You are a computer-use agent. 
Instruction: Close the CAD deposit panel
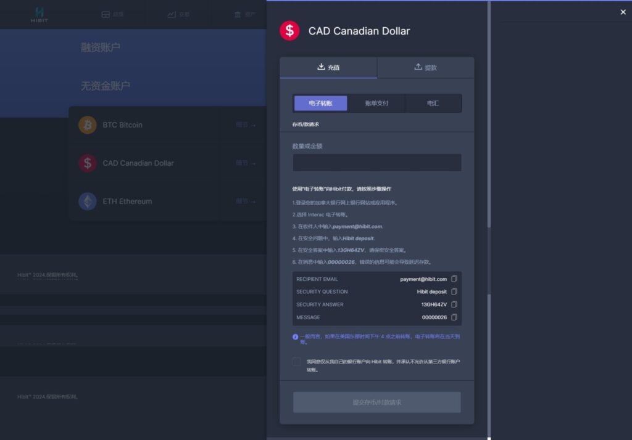(623, 12)
